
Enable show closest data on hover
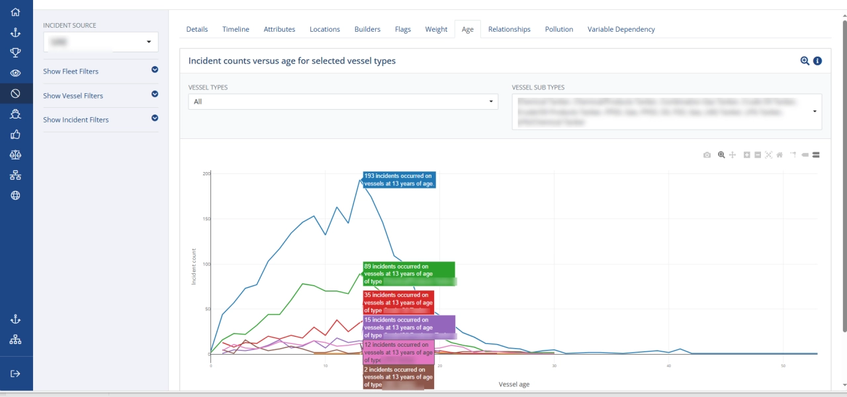(805, 155)
